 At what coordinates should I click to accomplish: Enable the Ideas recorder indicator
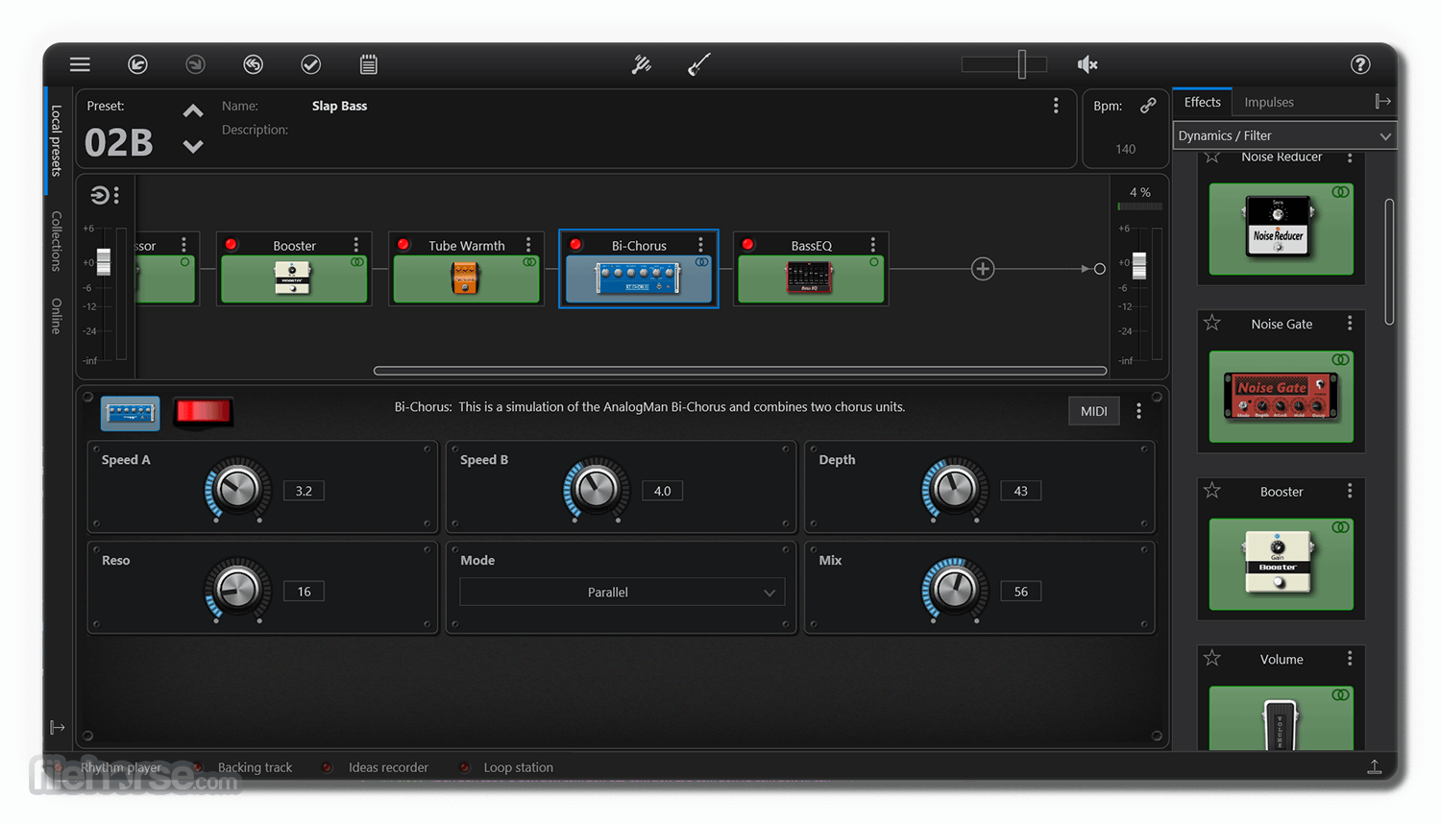328,767
